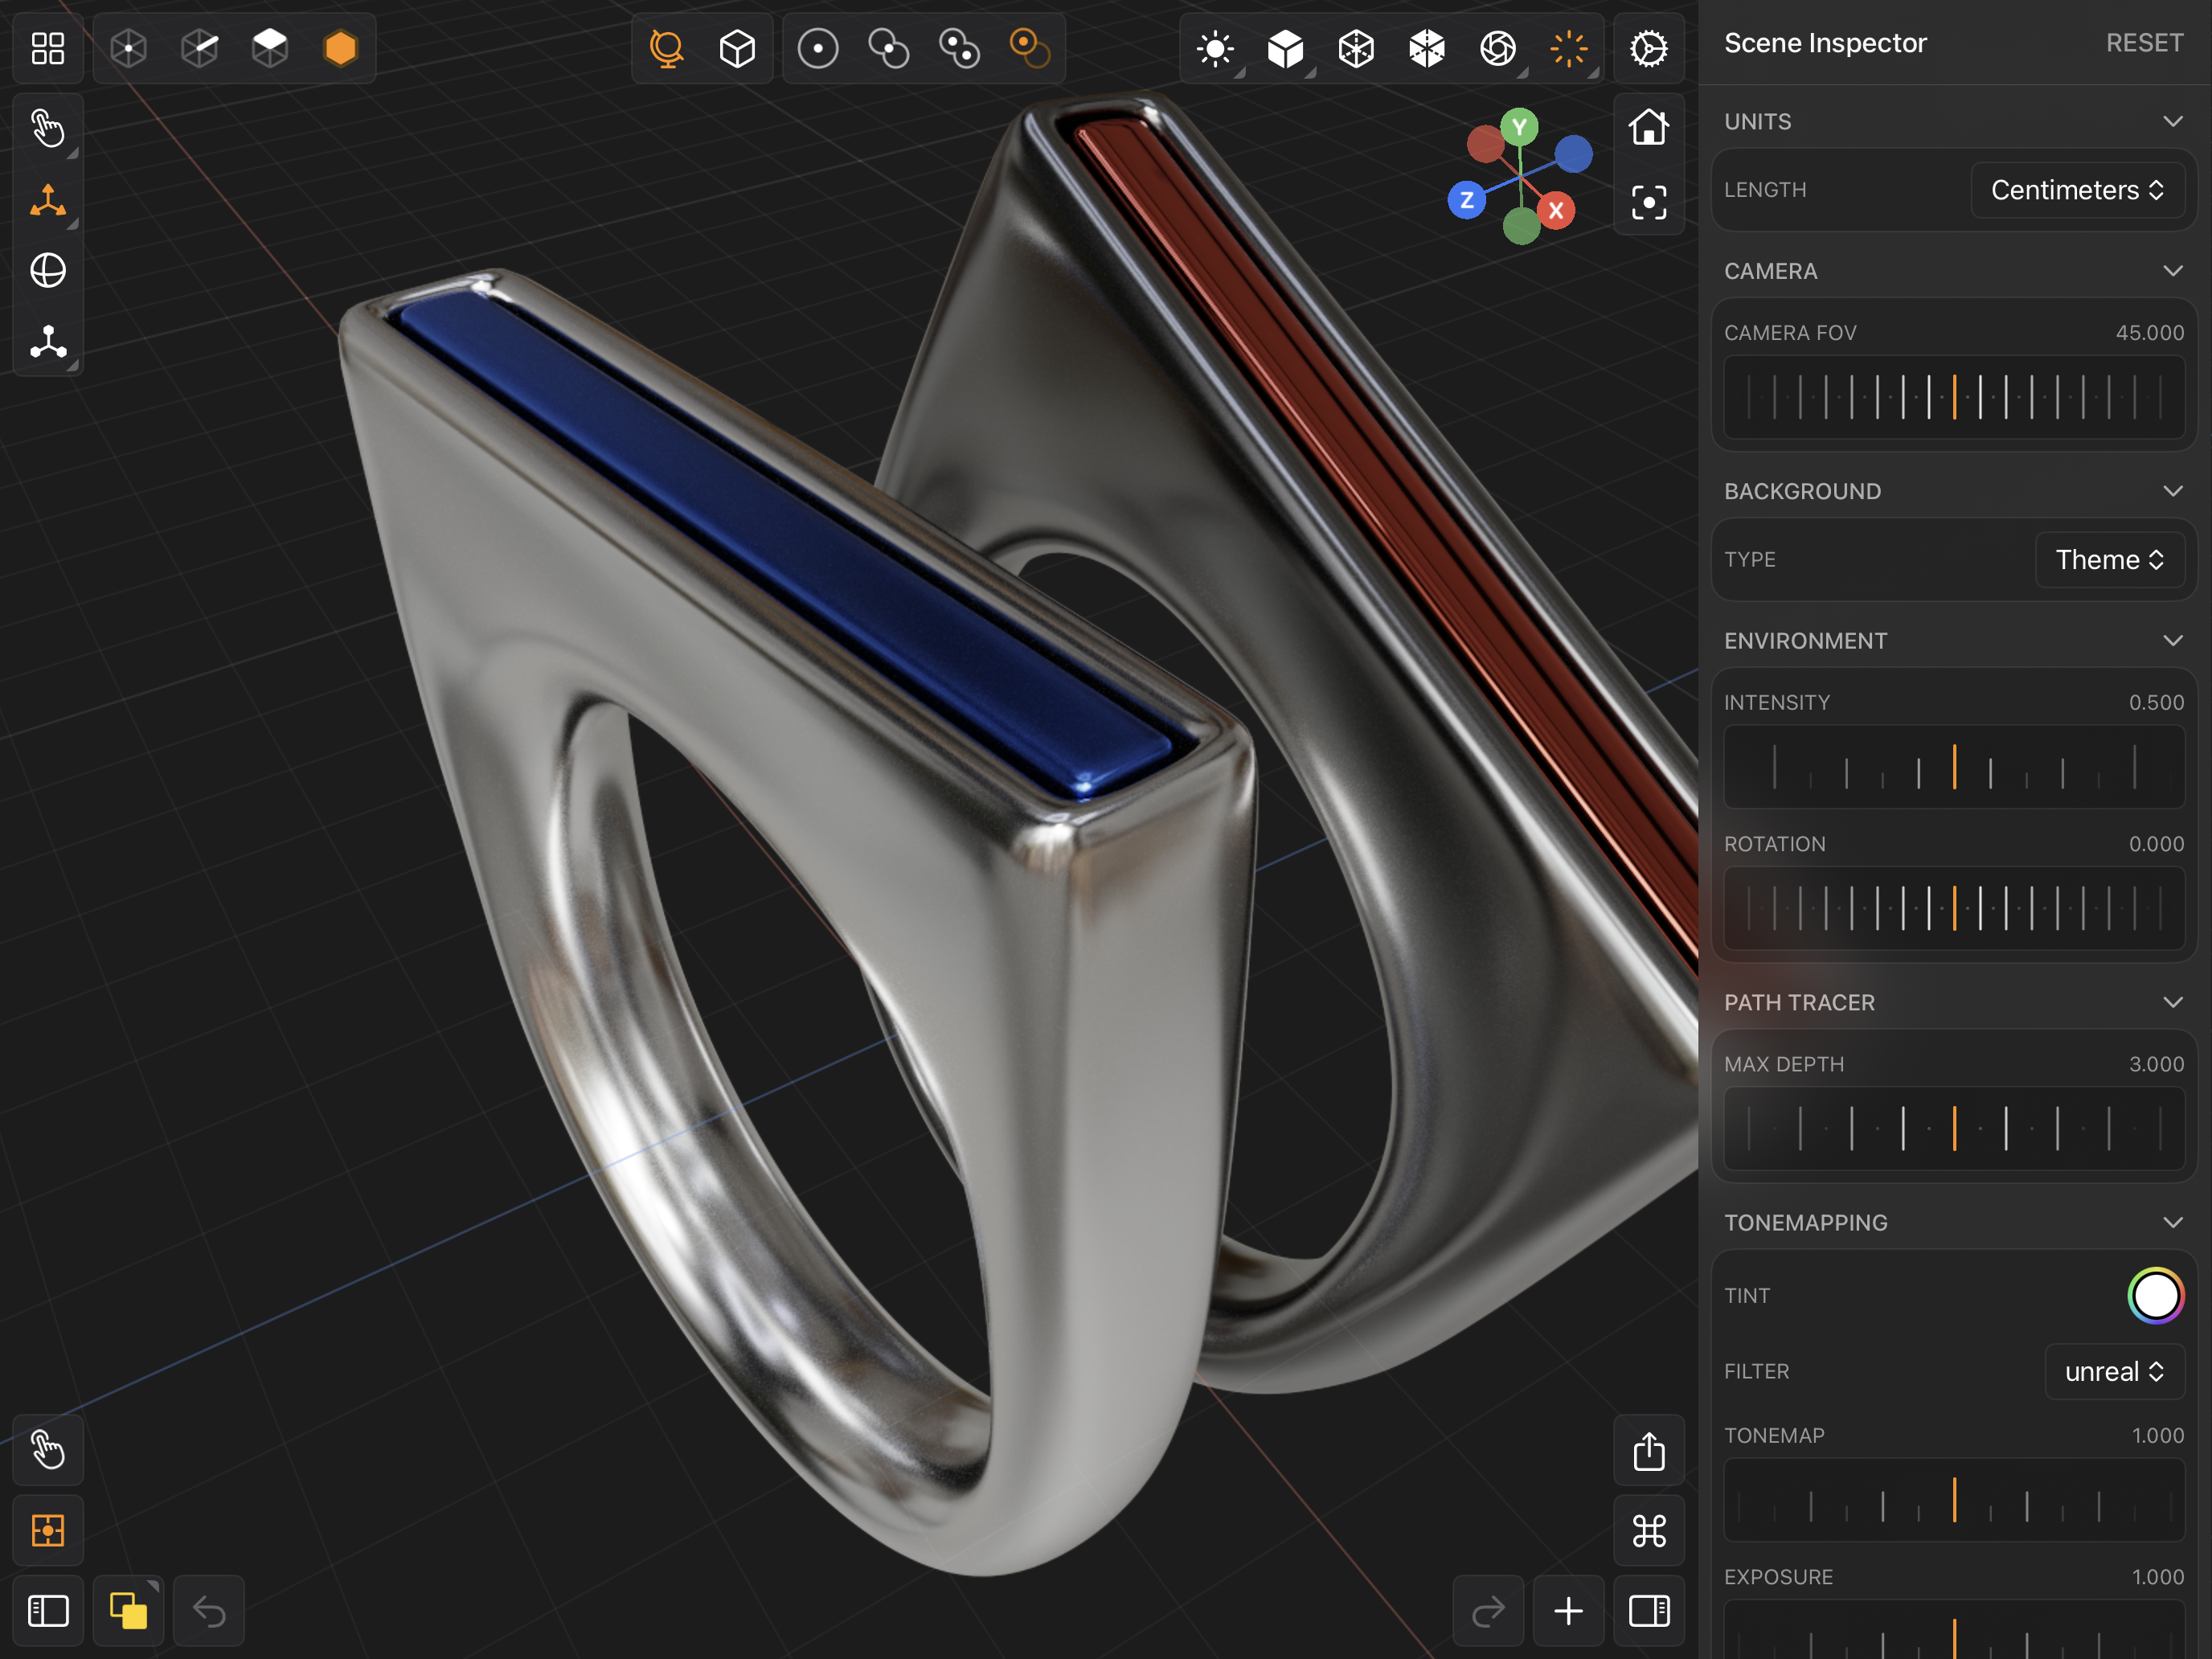This screenshot has height=1659, width=2212.
Task: Click the outlined cube local orientation icon
Action: 737,48
